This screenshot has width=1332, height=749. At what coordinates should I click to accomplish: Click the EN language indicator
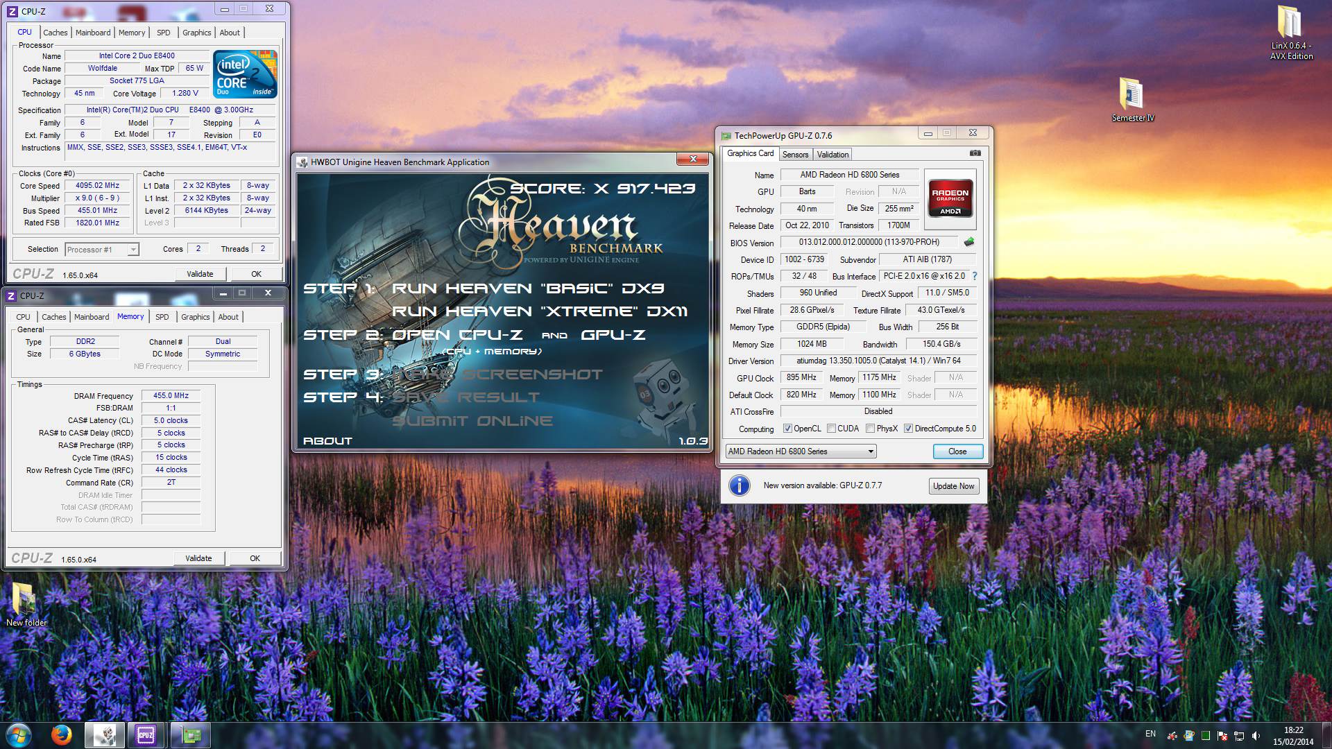[x=1150, y=734]
